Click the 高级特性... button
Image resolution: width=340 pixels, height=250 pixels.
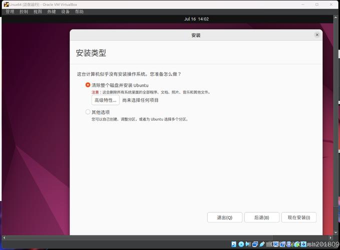coord(105,100)
